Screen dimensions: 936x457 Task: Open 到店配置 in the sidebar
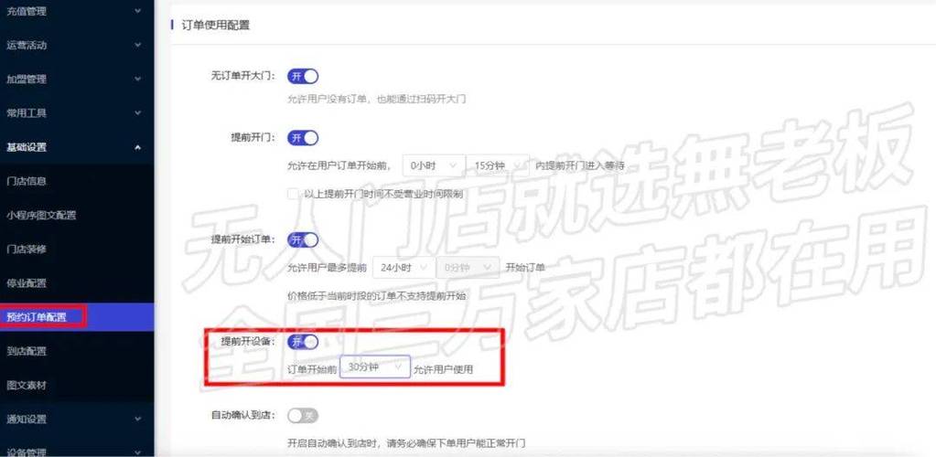point(77,351)
